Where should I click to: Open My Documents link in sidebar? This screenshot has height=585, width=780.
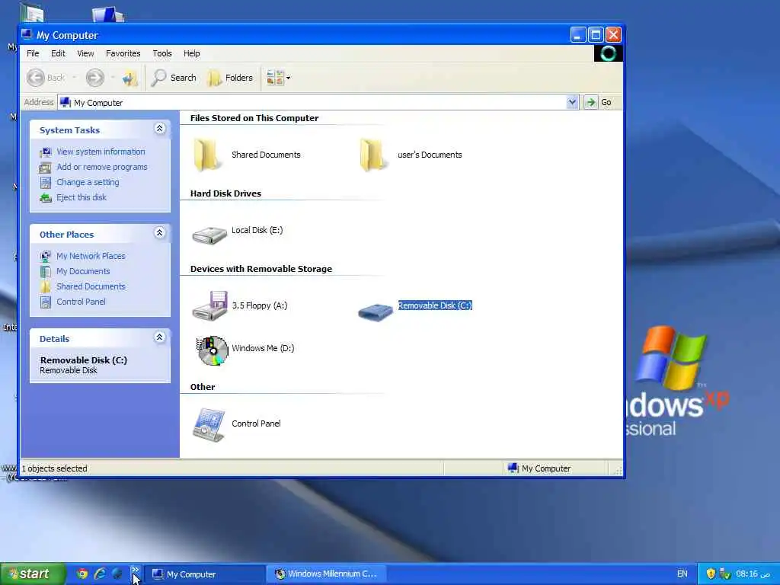coord(83,271)
